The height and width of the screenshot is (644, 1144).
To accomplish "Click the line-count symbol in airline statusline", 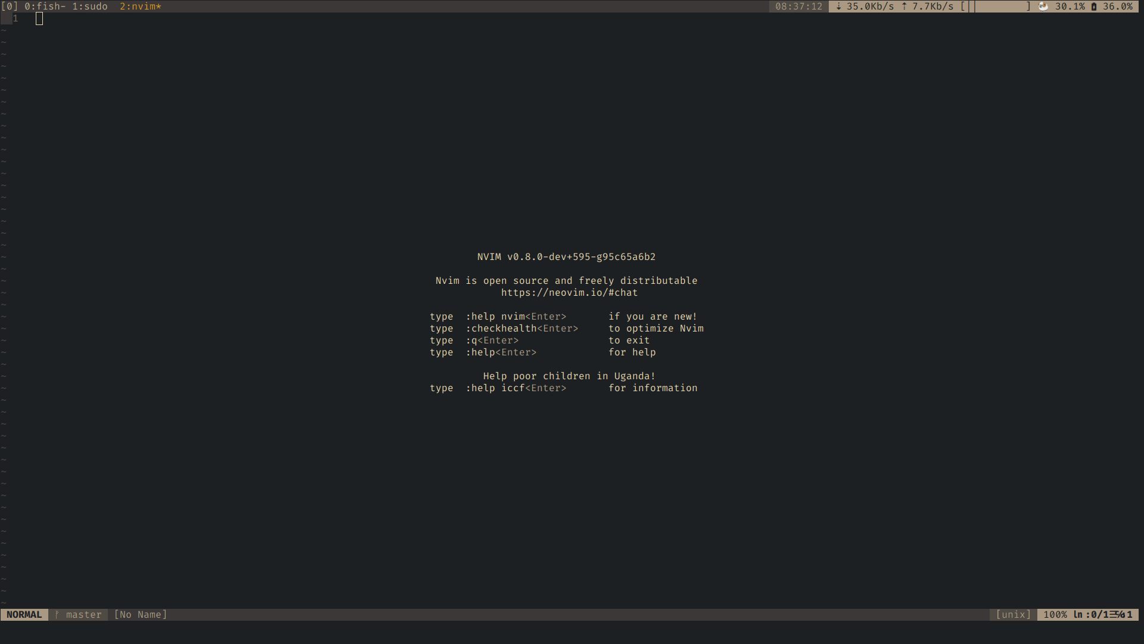I will 1113,614.
